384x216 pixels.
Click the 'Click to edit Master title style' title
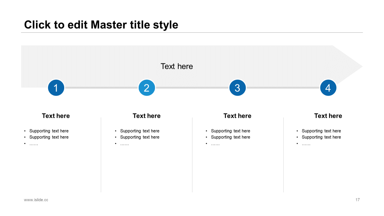click(101, 25)
